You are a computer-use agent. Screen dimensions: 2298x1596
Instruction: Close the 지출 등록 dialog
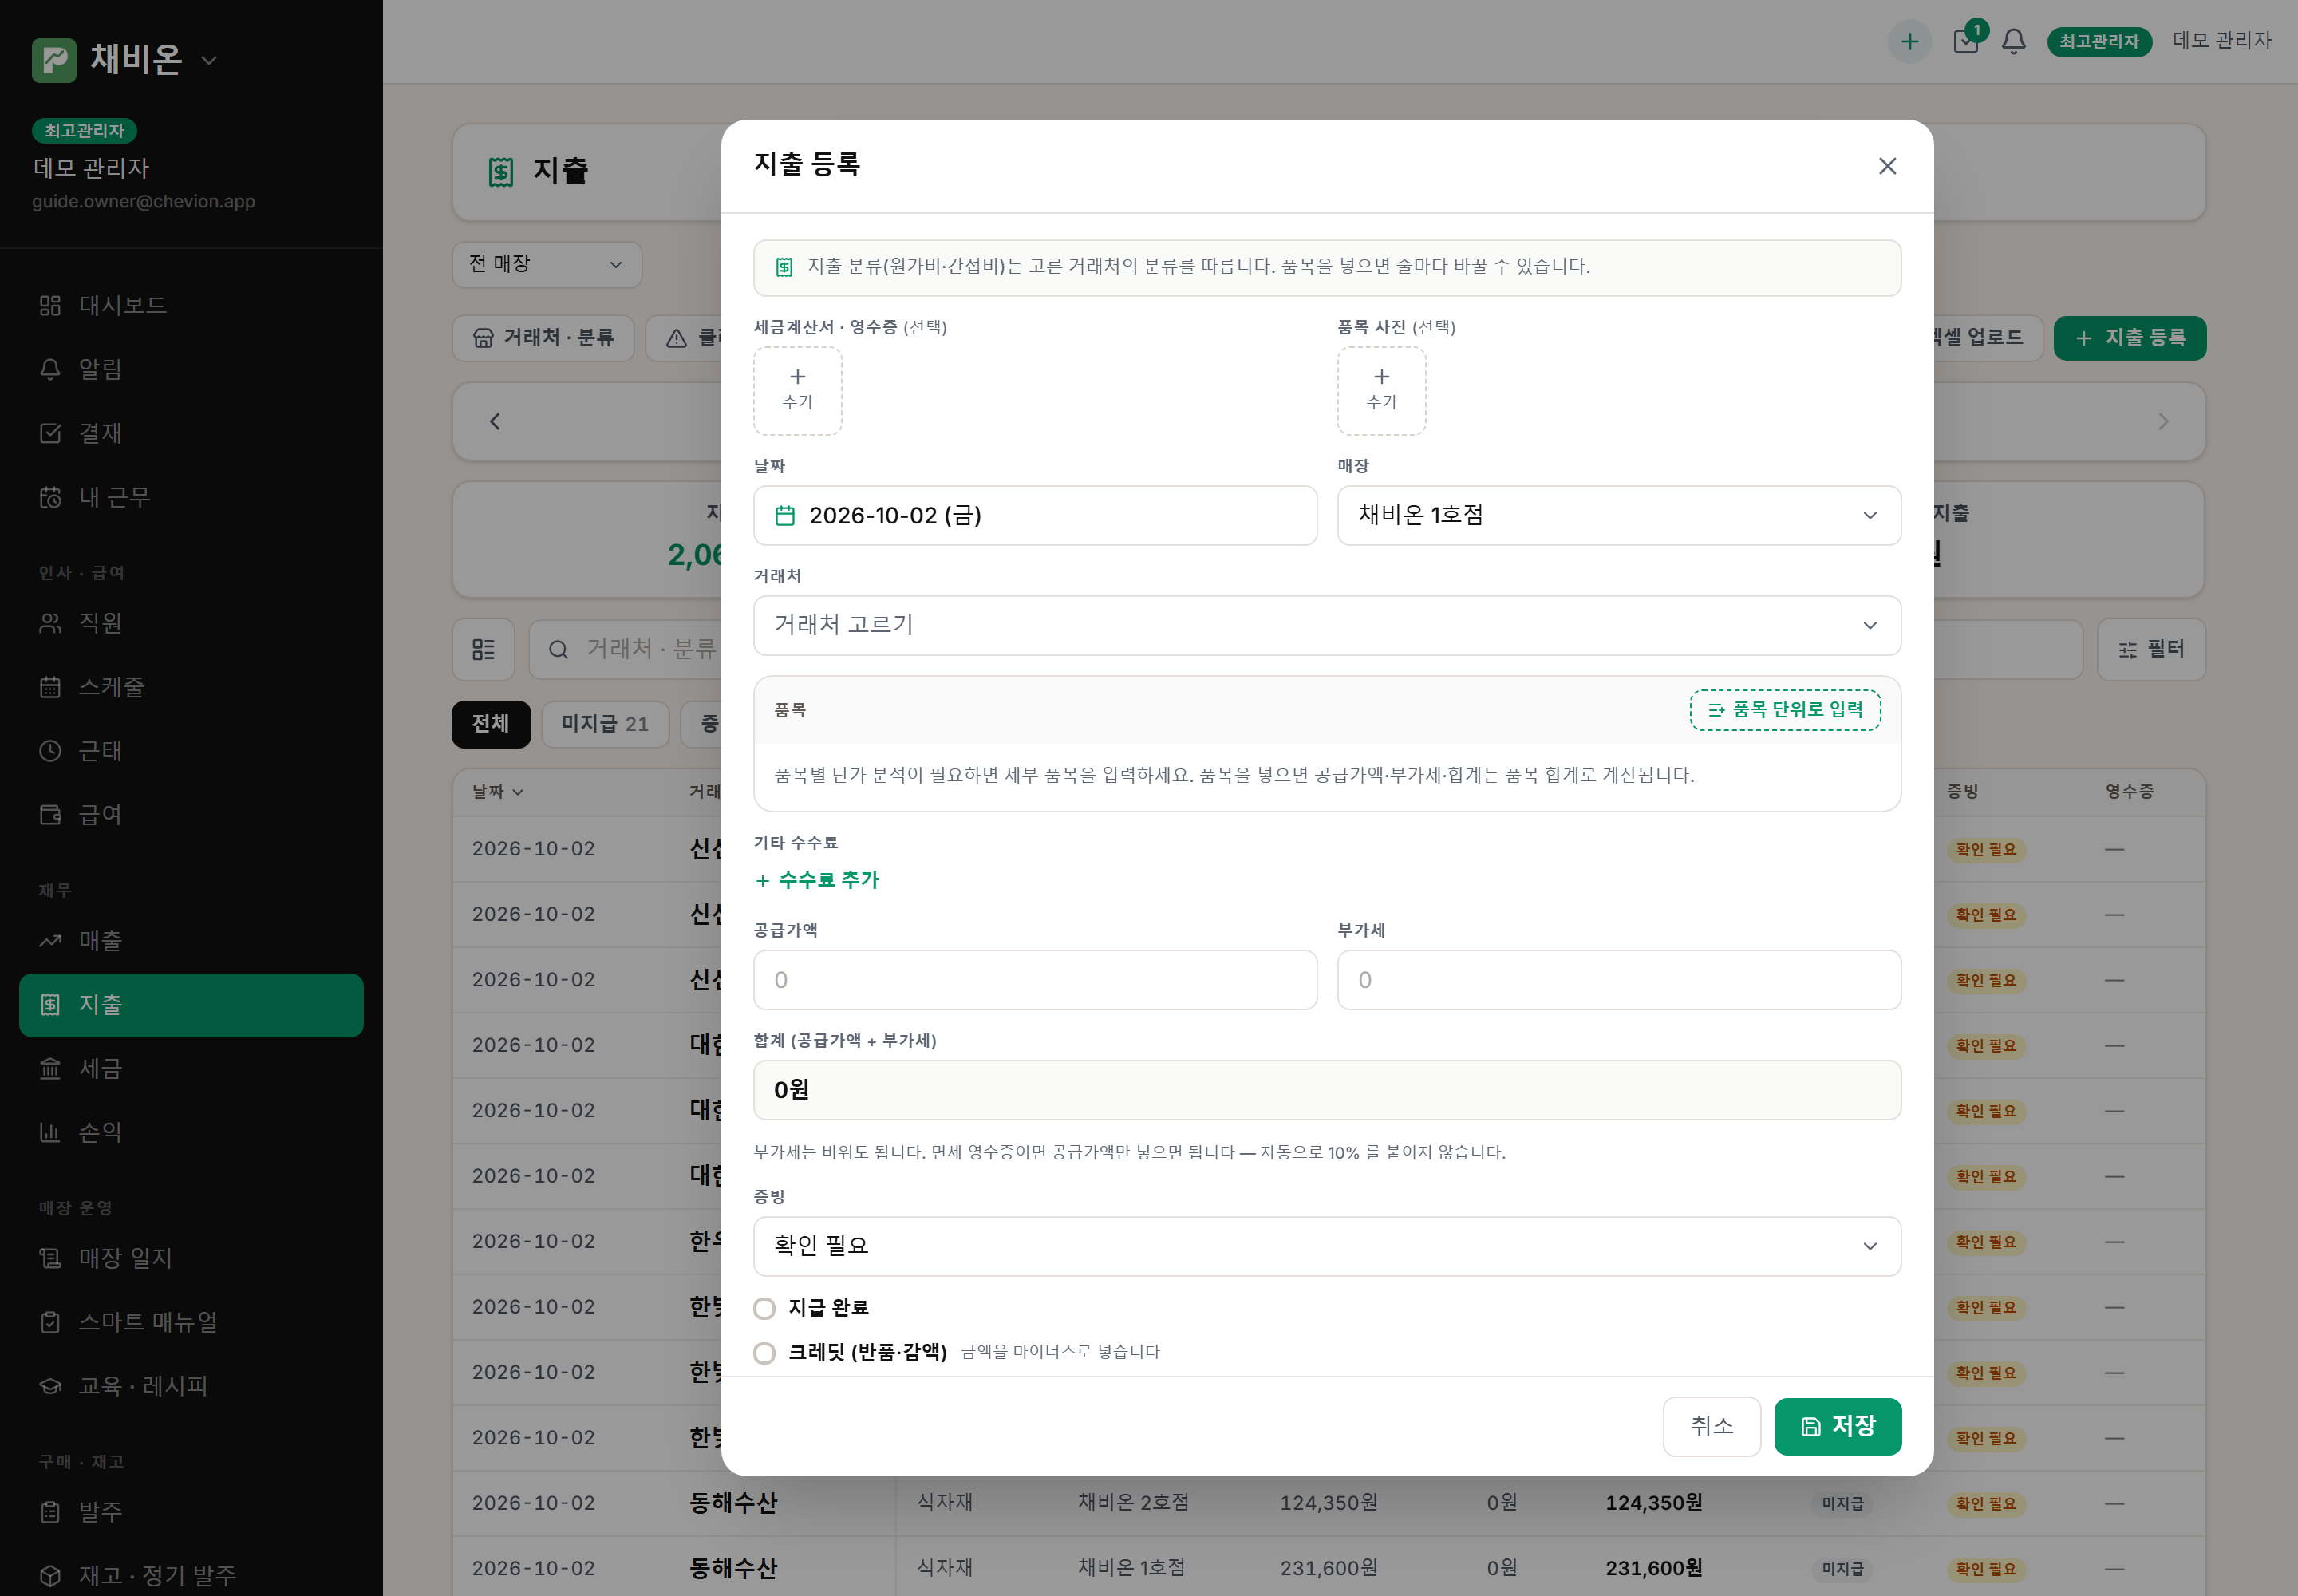(1887, 166)
